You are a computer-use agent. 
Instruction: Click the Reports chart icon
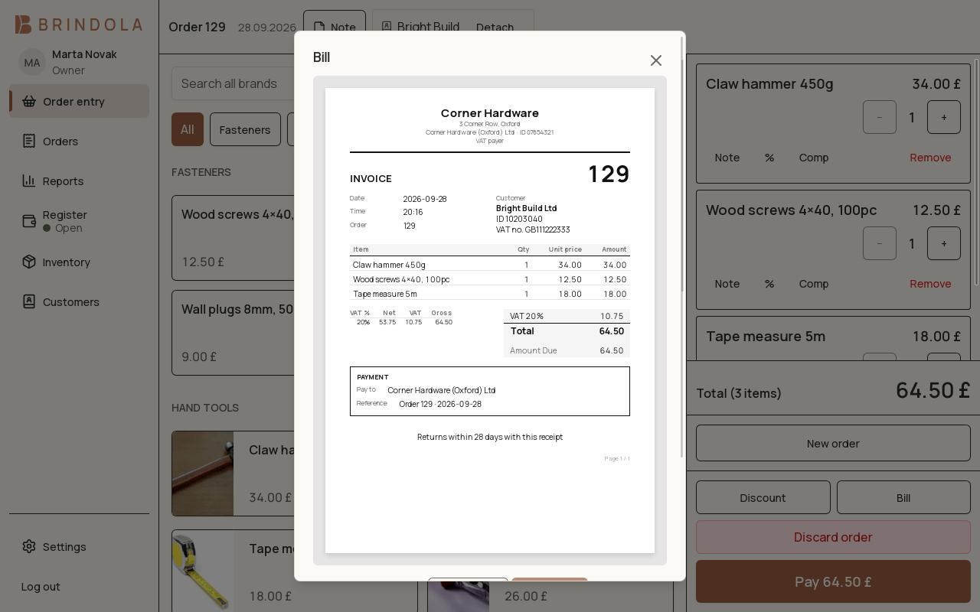[29, 181]
